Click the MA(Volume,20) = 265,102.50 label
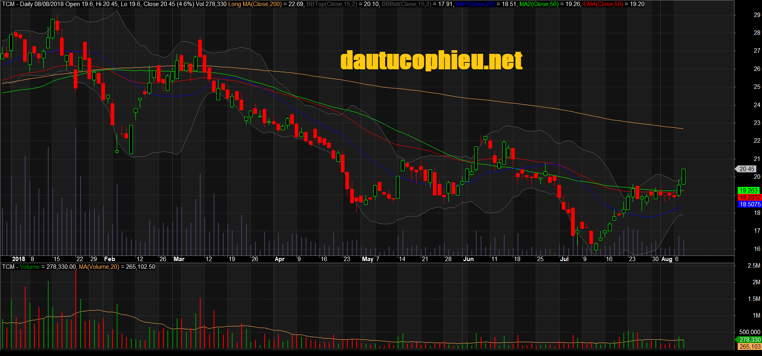The height and width of the screenshot is (356, 762). click(117, 267)
